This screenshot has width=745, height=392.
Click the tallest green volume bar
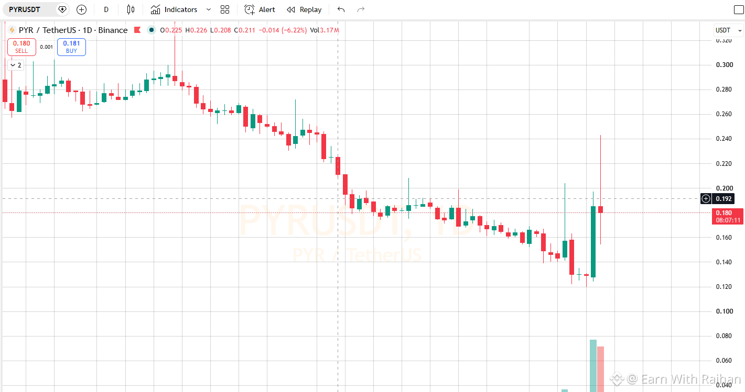coord(593,366)
